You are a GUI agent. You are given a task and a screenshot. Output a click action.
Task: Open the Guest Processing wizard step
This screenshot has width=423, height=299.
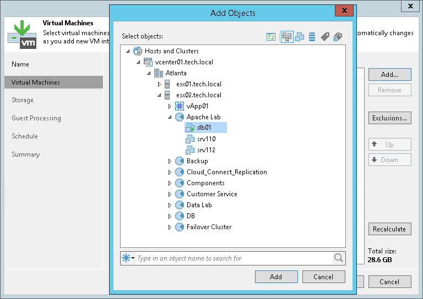coord(36,118)
